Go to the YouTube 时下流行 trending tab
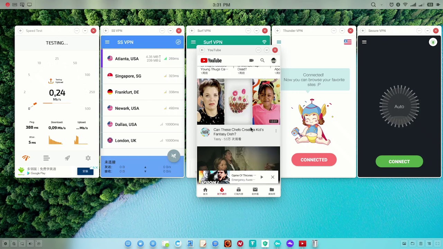 pos(222,191)
